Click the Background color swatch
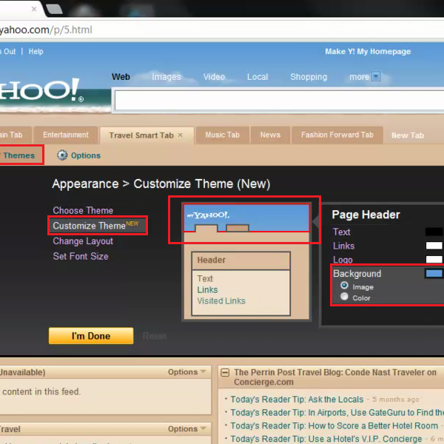The width and height of the screenshot is (444, 444). pos(434,273)
